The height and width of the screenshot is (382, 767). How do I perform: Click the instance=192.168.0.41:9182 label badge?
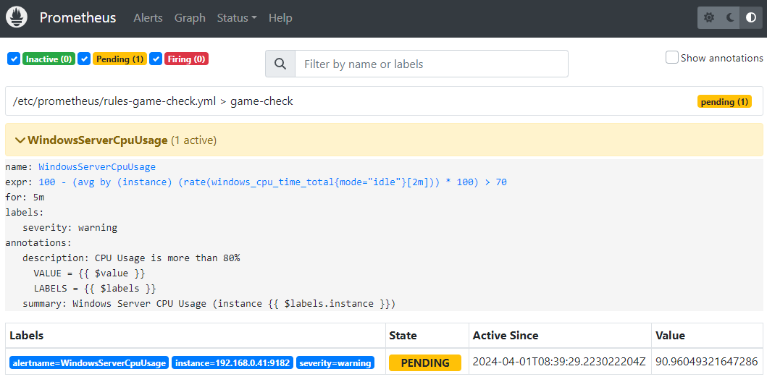232,362
